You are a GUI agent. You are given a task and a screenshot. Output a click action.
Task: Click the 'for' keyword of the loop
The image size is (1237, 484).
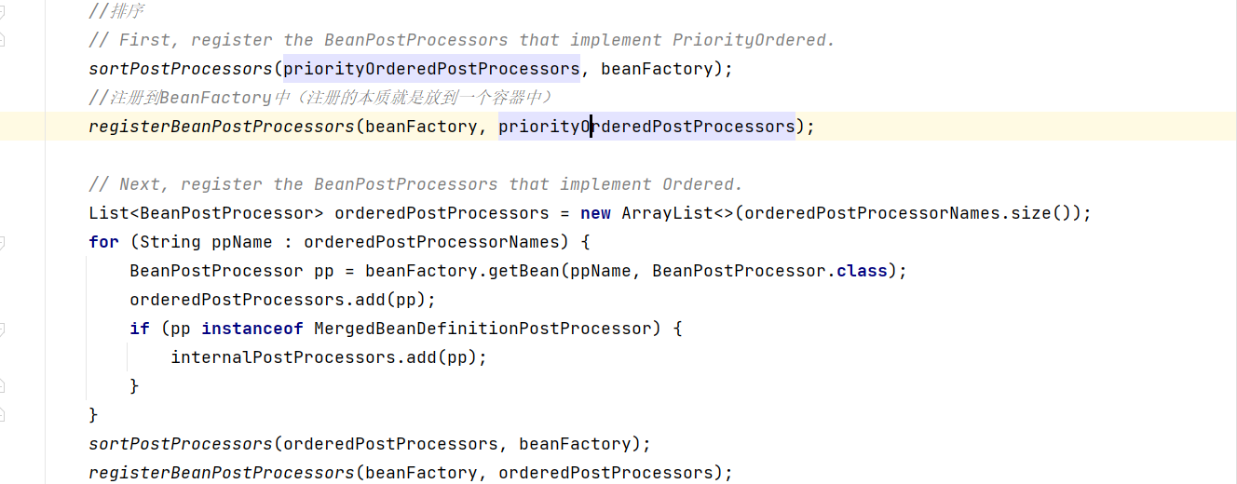(x=103, y=242)
